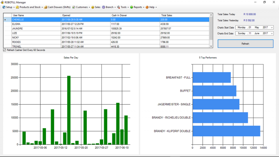
Task: Click the Branch menu icon
Action: pos(104,7)
